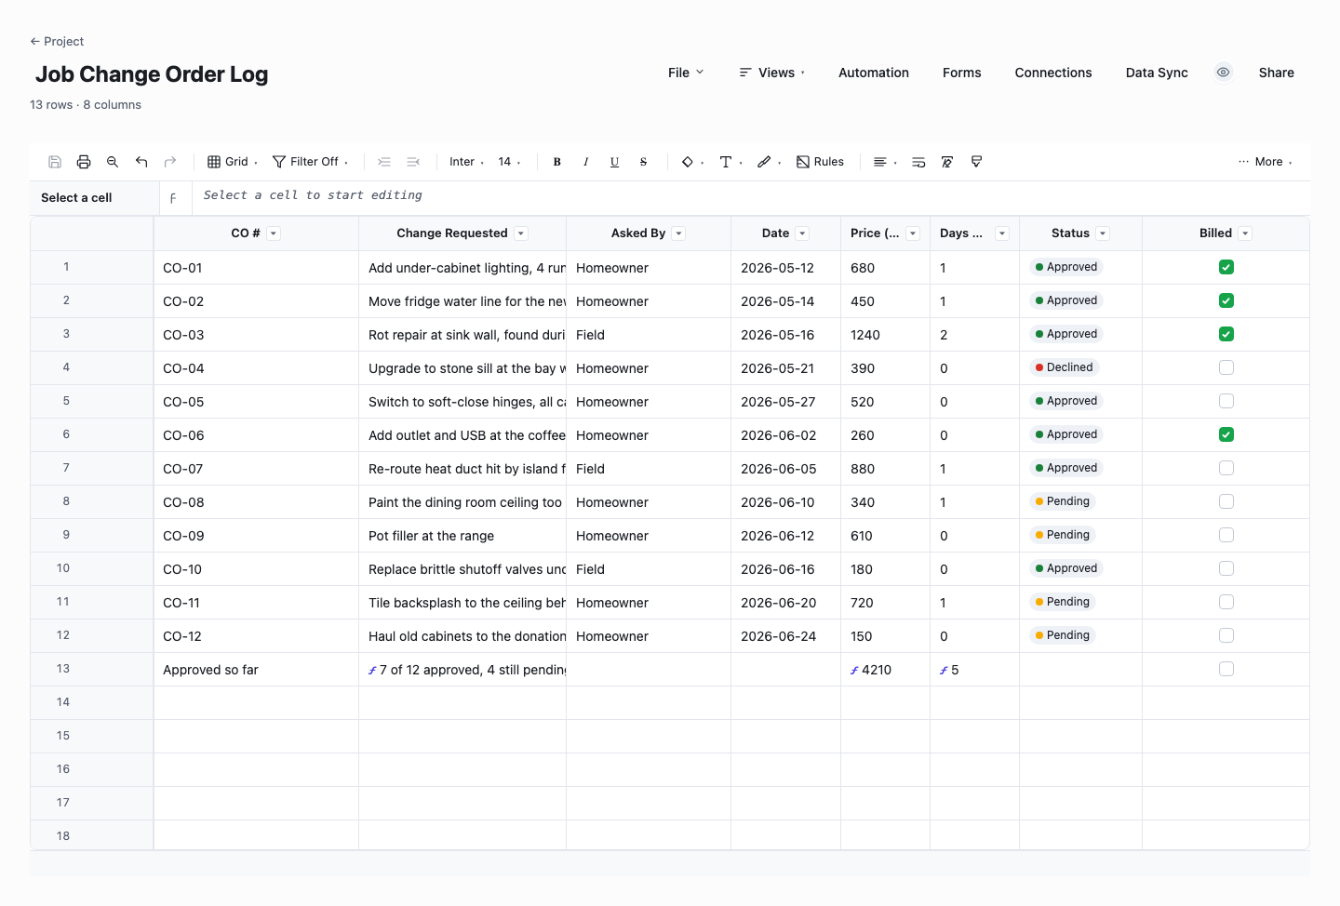Check Billed for CO-05

[x=1226, y=401]
